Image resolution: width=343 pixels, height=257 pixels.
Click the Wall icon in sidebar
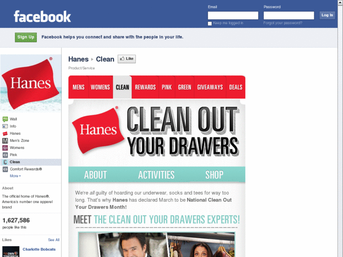(5, 119)
